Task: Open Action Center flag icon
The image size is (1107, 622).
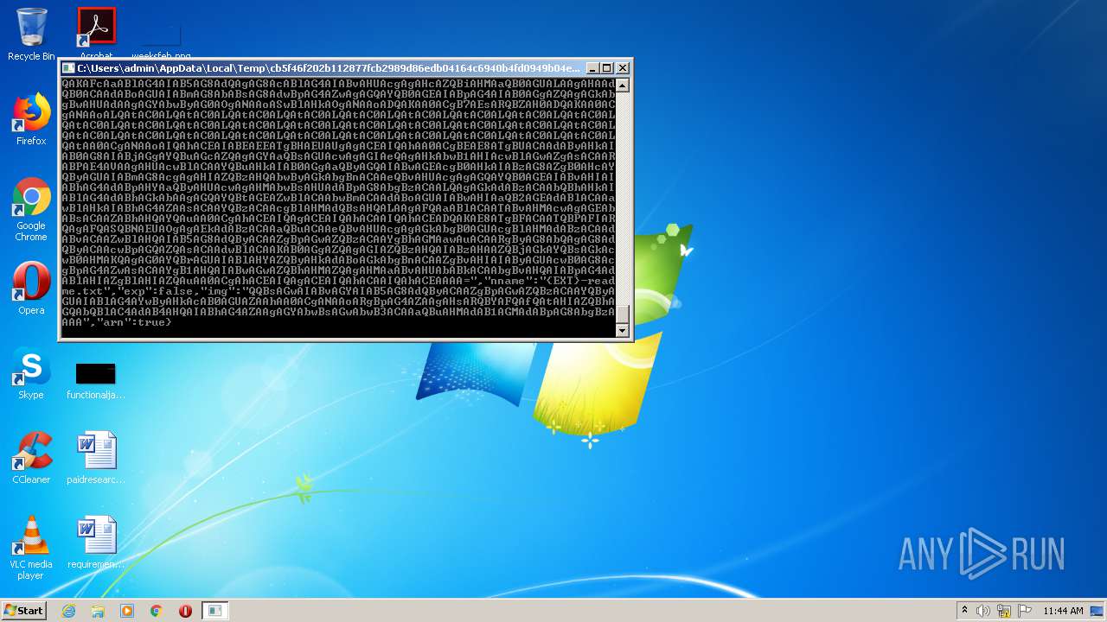Action: click(1023, 611)
